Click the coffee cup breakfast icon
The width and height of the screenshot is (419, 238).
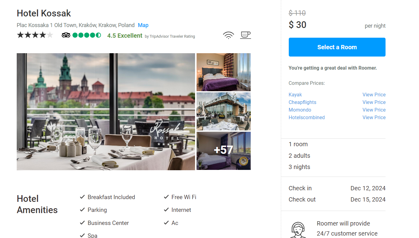[246, 35]
